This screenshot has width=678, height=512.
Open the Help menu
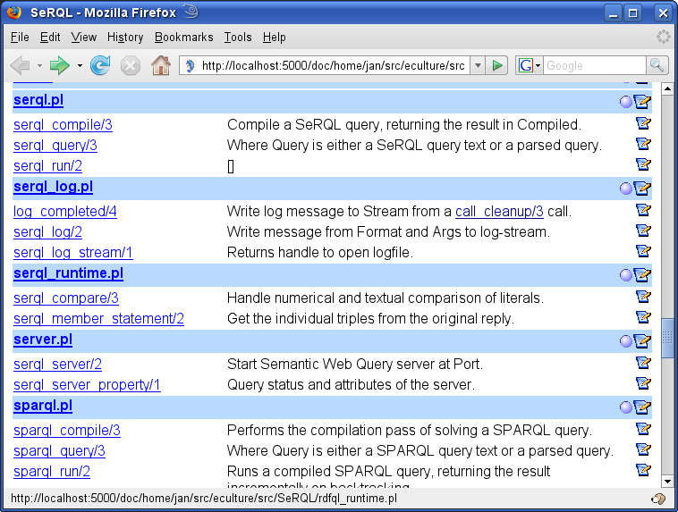(274, 38)
